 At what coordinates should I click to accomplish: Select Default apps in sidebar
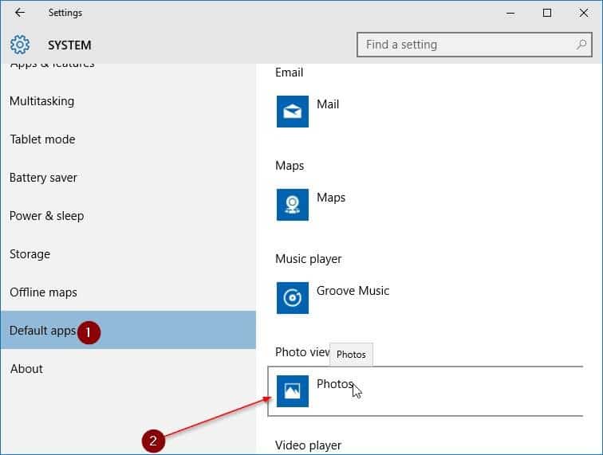[128, 330]
